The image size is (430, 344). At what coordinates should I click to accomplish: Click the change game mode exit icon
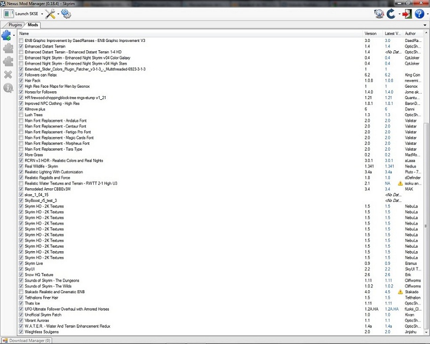(407, 14)
